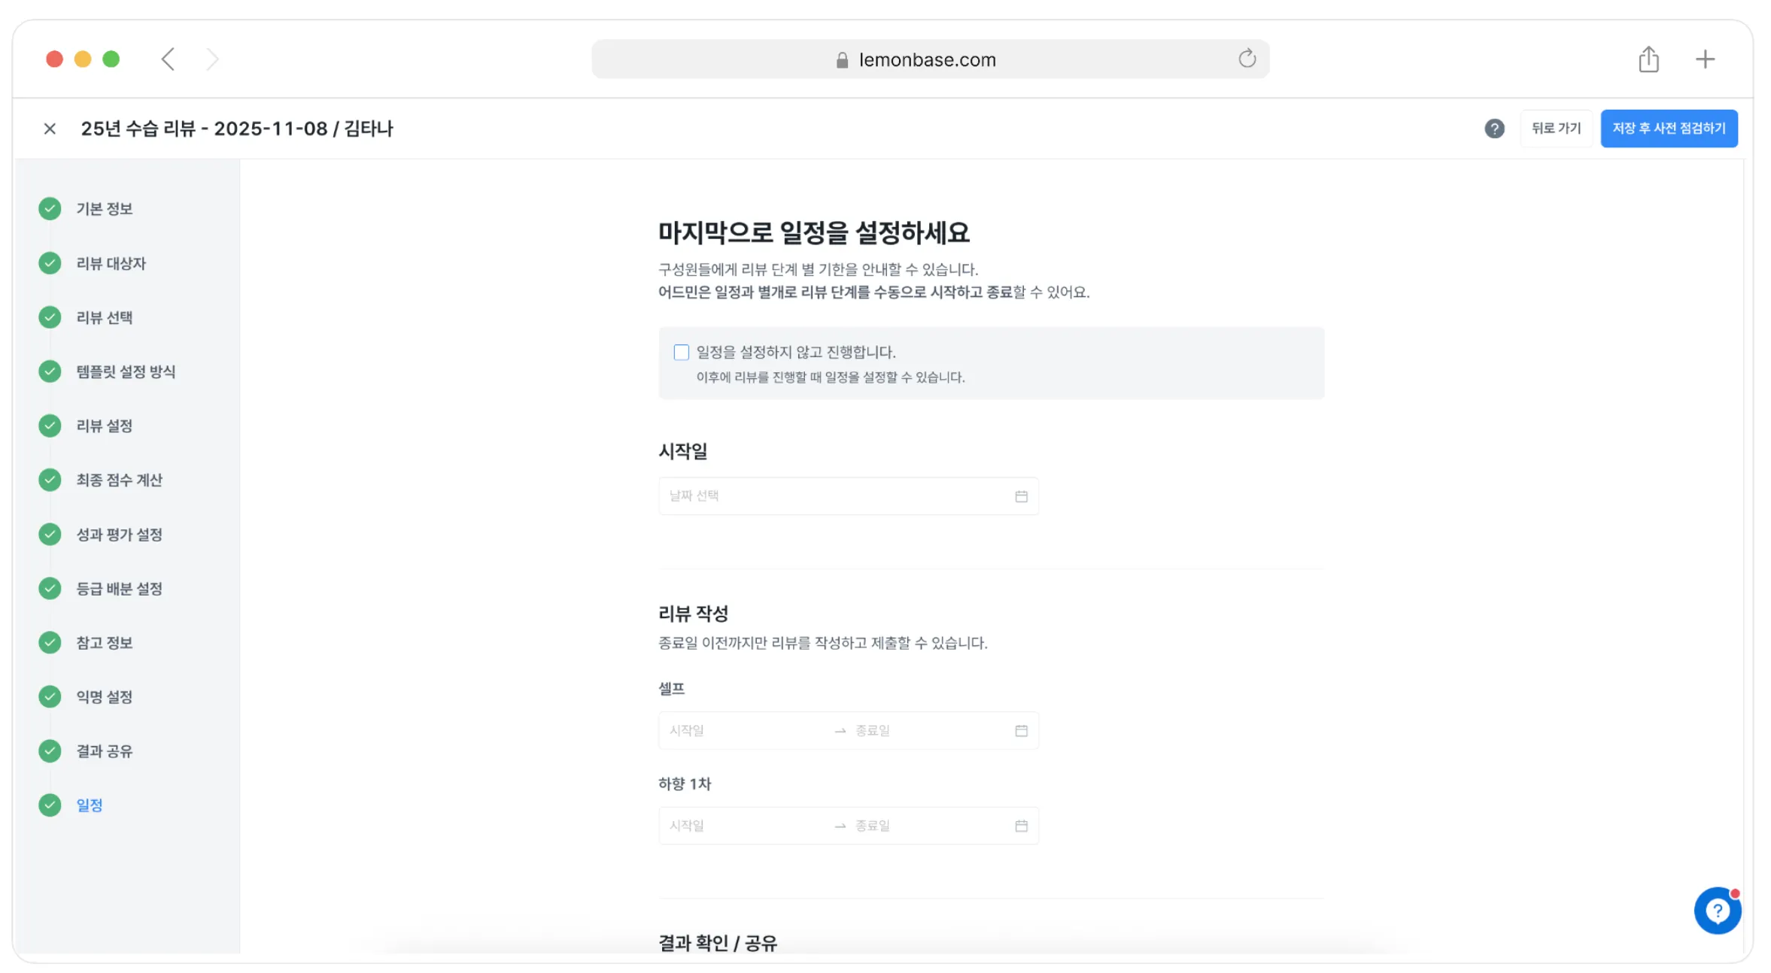Image resolution: width=1771 pixels, height=973 pixels.
Task: Go to the 리뷰 설정 step
Action: pyautogui.click(x=104, y=426)
